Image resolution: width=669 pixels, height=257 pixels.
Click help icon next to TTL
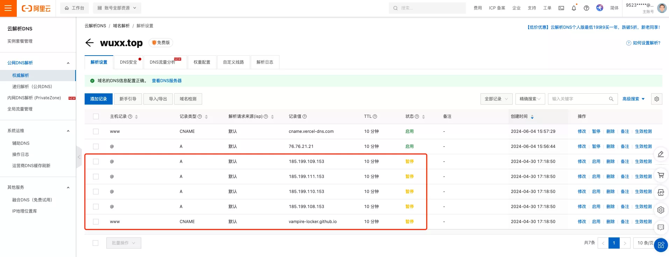[375, 116]
